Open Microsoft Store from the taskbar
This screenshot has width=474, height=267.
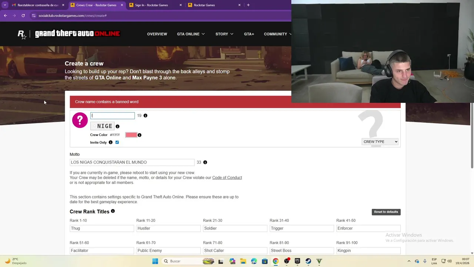pyautogui.click(x=265, y=261)
